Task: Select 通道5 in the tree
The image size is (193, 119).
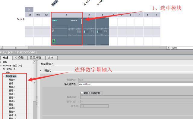Action: [12, 98]
